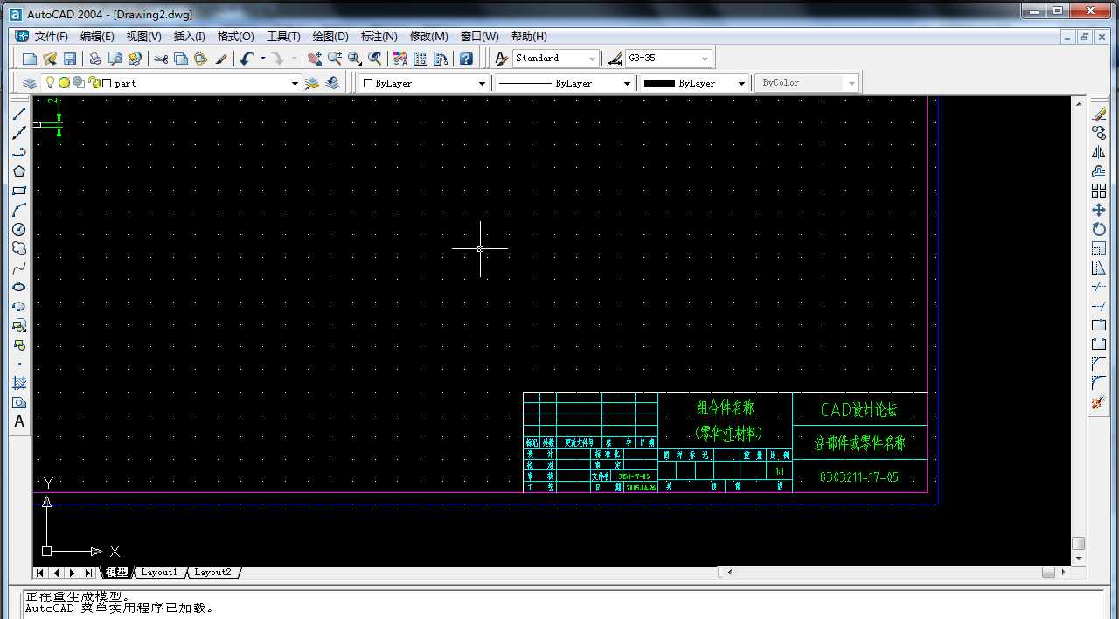Toggle freeze sun icon for part layer
This screenshot has width=1119, height=619.
(x=64, y=83)
